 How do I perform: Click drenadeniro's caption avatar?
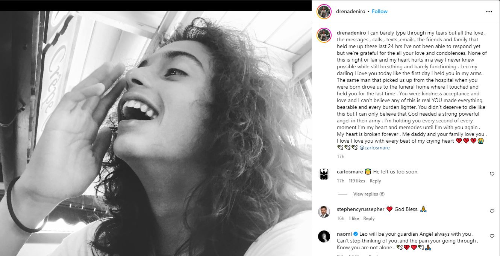324,35
